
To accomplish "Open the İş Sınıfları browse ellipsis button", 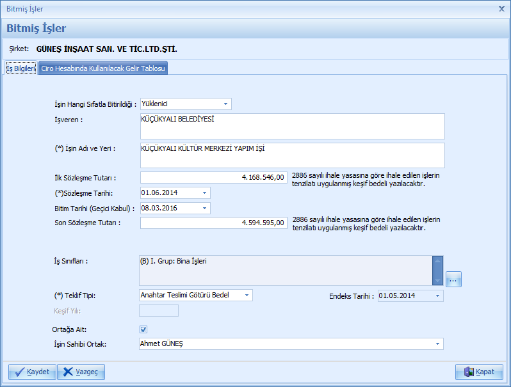I will click(453, 280).
